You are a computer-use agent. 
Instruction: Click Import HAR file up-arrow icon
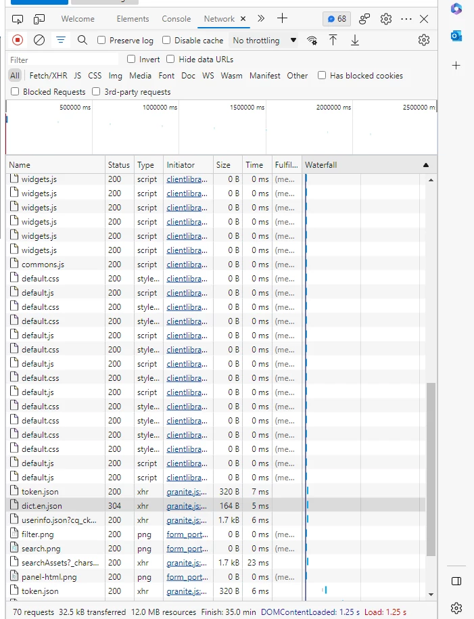pyautogui.click(x=333, y=40)
